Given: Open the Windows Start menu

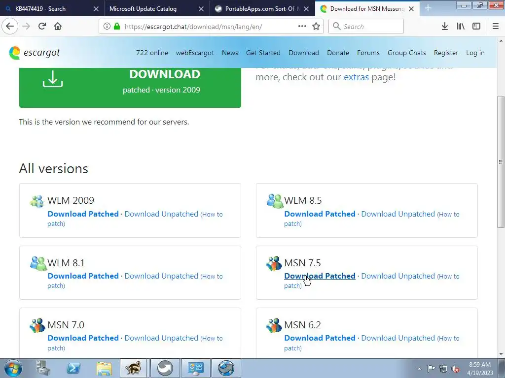Looking at the screenshot, I should (13, 368).
